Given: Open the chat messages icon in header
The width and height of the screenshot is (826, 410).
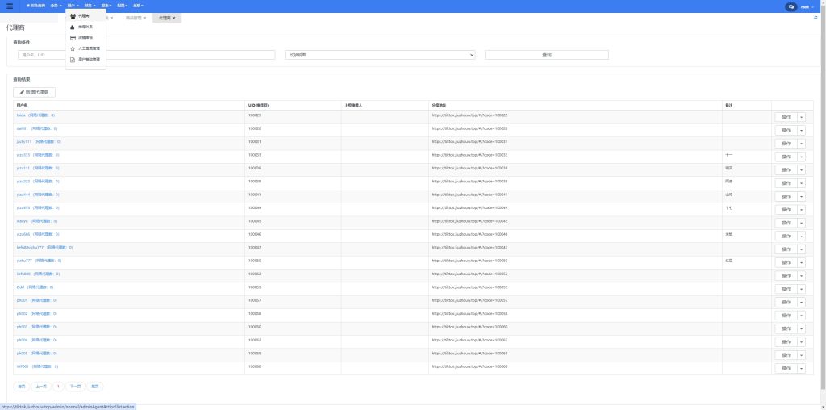Looking at the screenshot, I should [791, 6].
